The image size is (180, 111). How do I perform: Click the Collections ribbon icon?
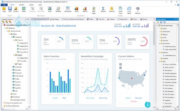pyautogui.click(x=32, y=9)
